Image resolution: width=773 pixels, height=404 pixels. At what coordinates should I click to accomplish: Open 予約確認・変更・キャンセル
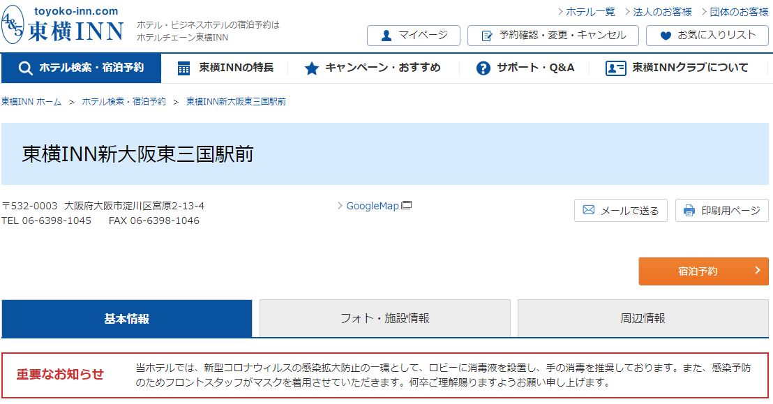[x=553, y=36]
